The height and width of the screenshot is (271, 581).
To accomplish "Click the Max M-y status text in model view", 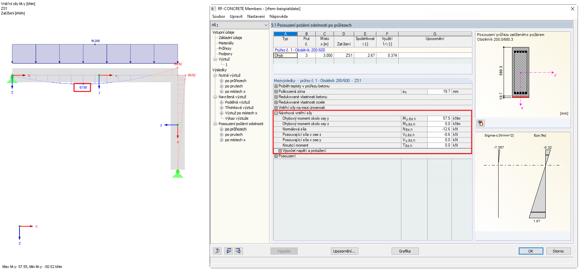I will (32, 267).
